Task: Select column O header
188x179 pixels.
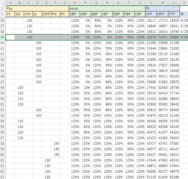Action: click(74, 2)
